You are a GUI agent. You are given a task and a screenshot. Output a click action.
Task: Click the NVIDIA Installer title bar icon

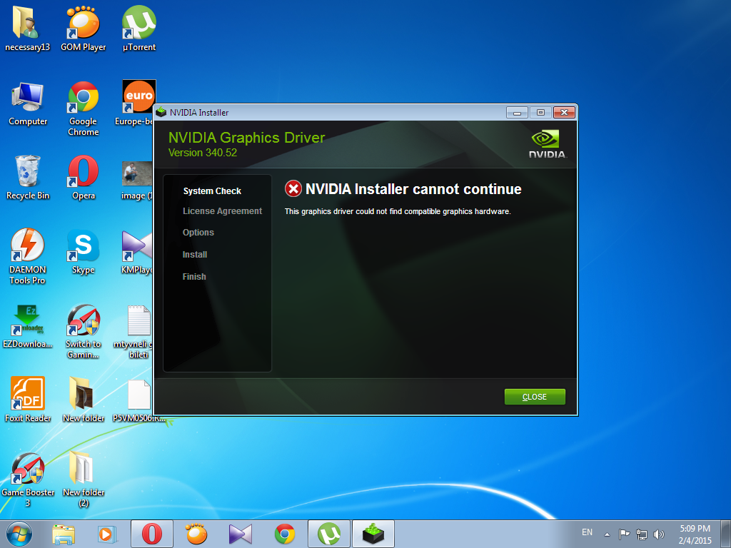click(x=161, y=112)
